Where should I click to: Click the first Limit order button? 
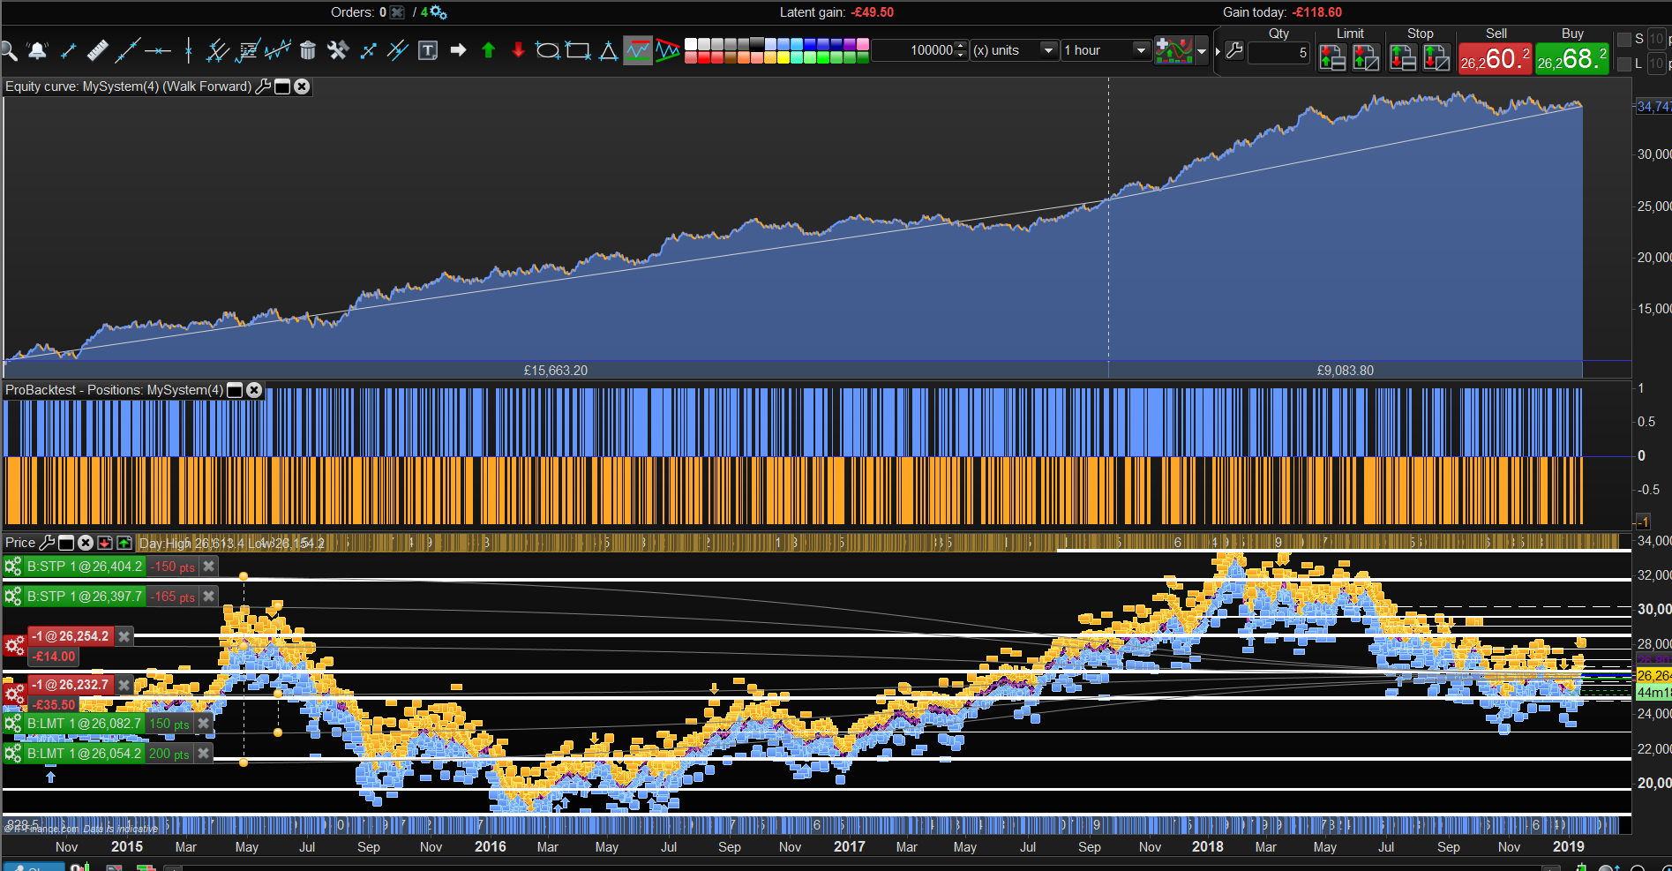[x=1332, y=57]
